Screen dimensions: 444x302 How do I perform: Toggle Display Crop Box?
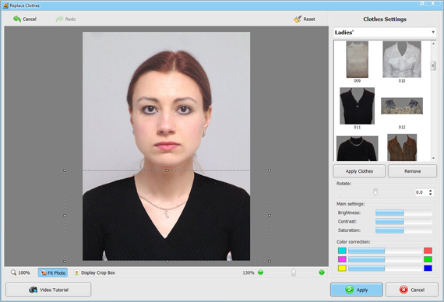click(94, 272)
